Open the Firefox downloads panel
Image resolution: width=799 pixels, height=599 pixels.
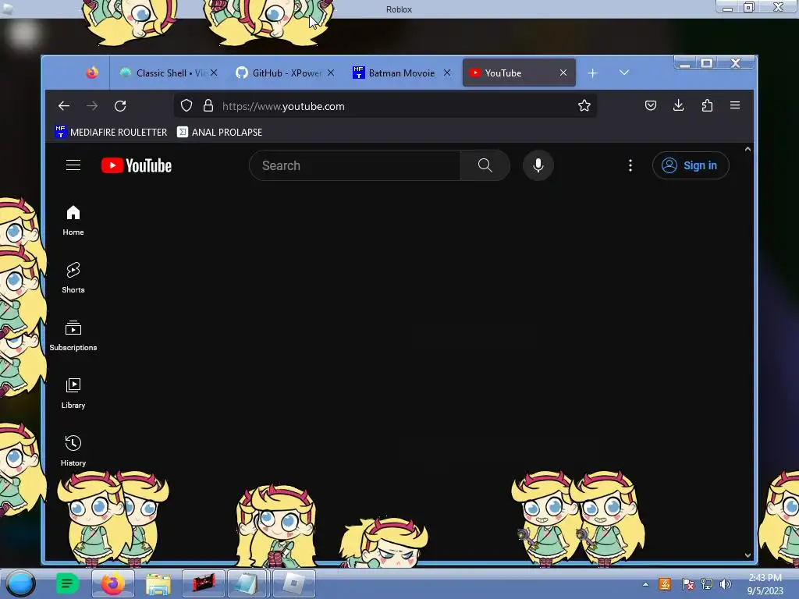(678, 105)
